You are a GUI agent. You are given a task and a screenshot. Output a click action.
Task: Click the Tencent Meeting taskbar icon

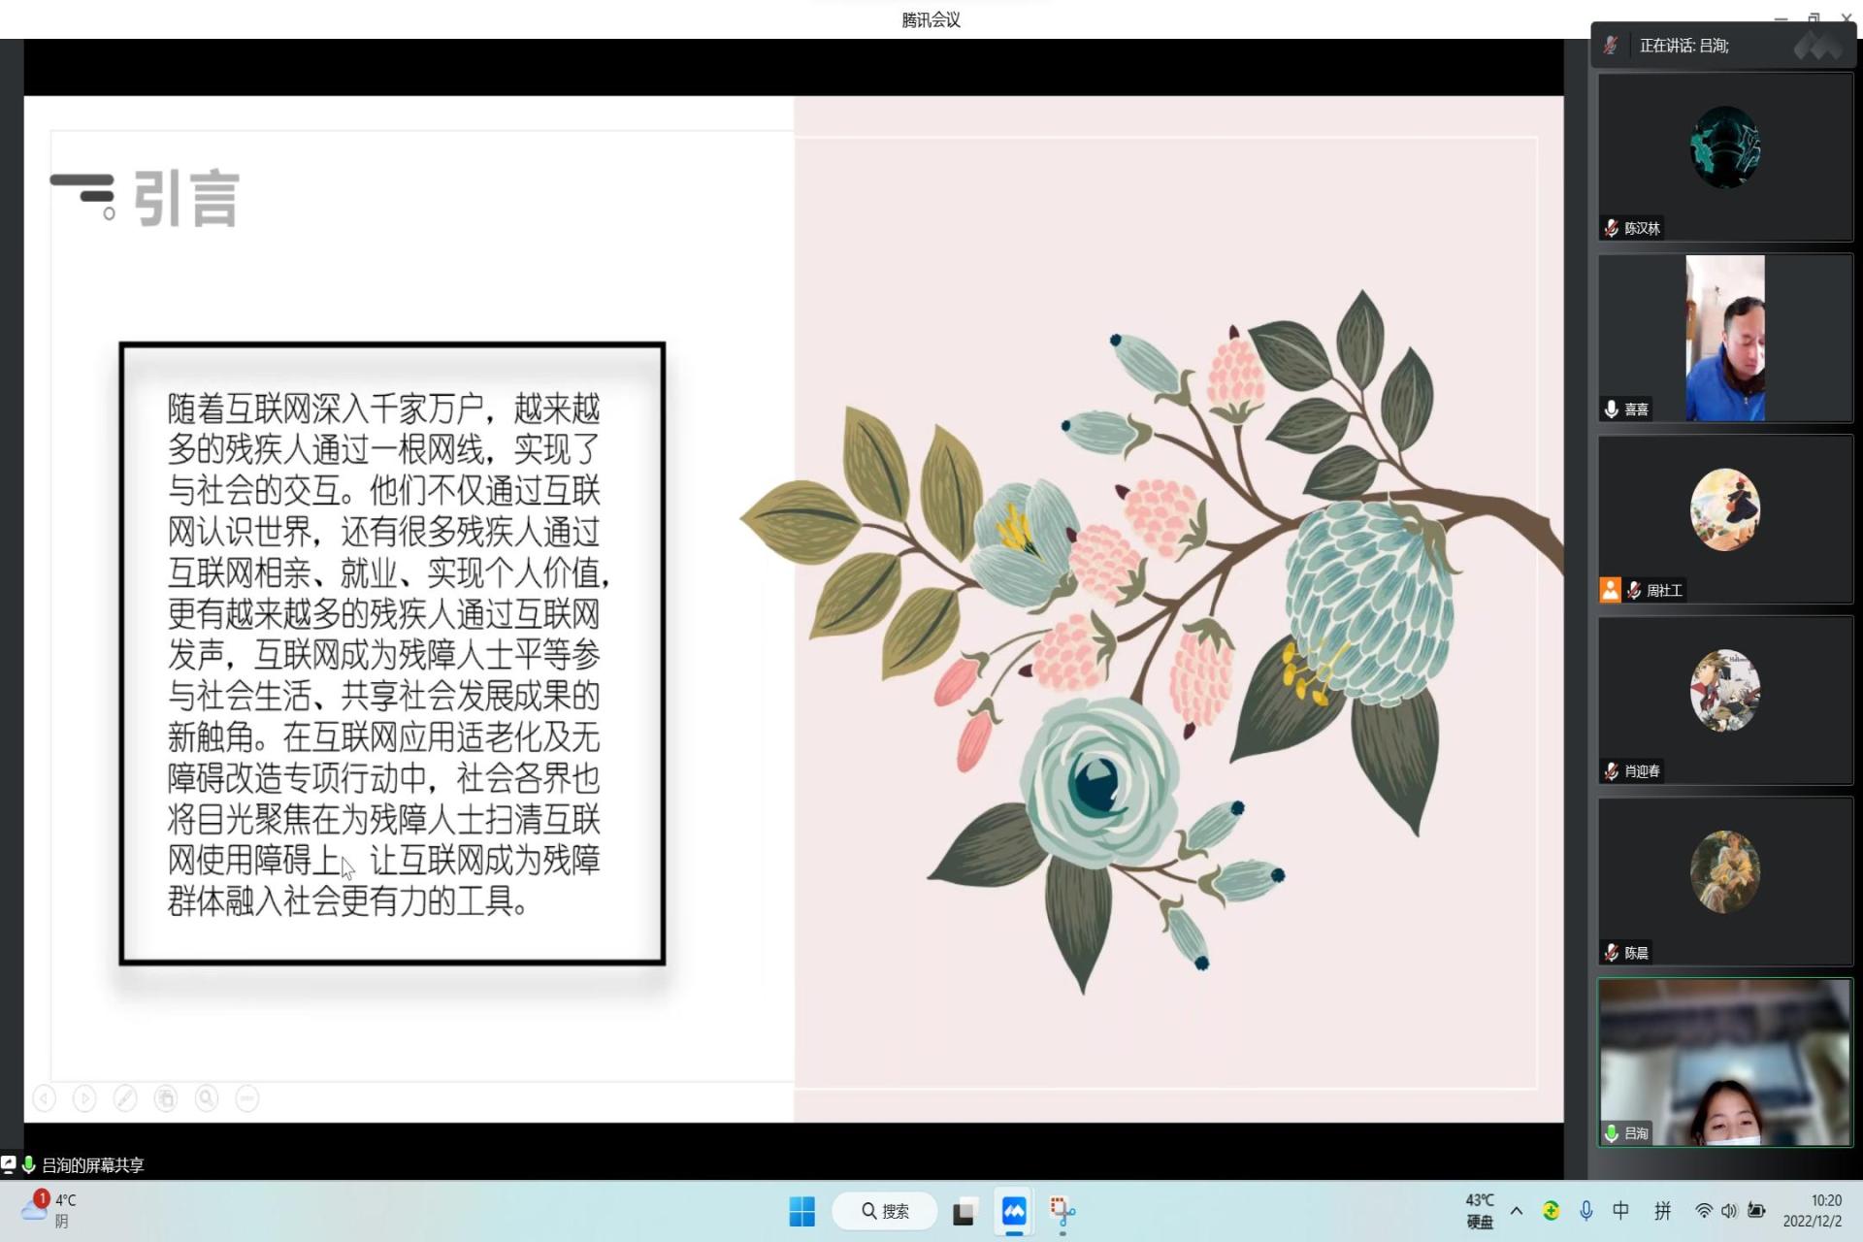pyautogui.click(x=1014, y=1211)
